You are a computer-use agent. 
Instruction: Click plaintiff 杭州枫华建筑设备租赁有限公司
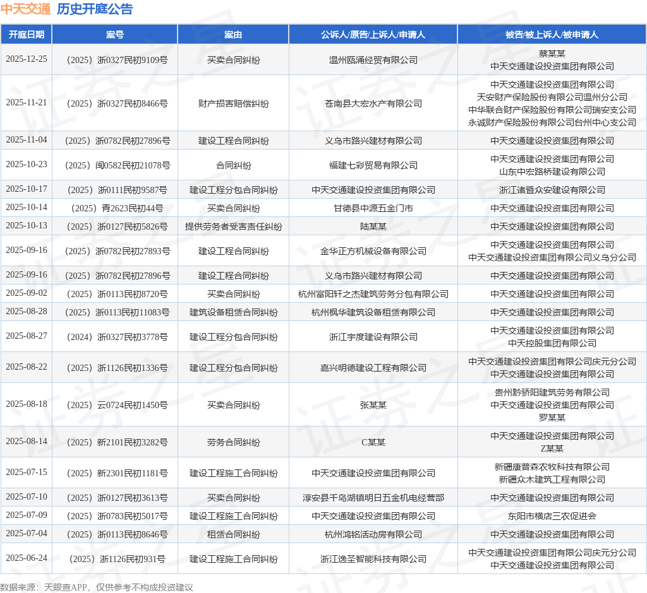point(373,312)
